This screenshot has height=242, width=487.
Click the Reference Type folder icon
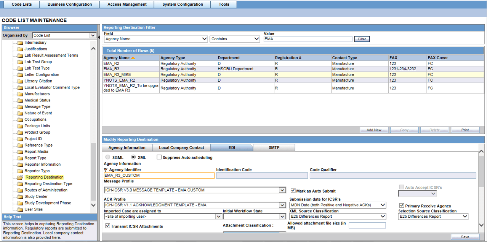coord(20,146)
